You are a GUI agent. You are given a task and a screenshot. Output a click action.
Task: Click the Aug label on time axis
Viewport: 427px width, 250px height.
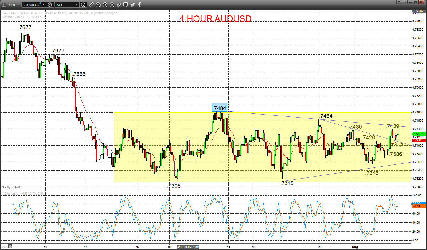pyautogui.click(x=355, y=247)
